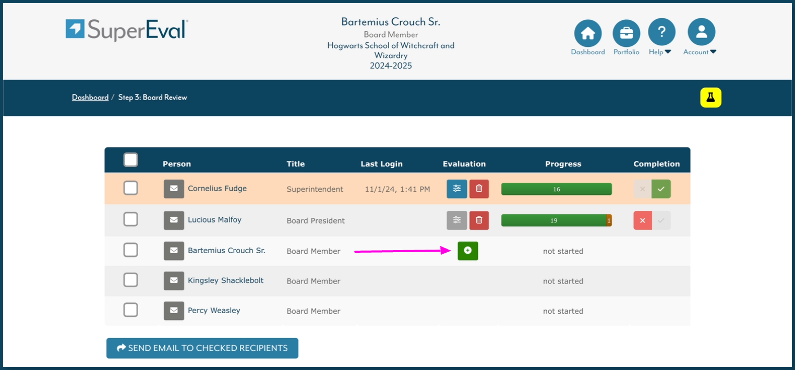Delete Lucious Malfoy's evaluation with trash icon

coord(479,220)
